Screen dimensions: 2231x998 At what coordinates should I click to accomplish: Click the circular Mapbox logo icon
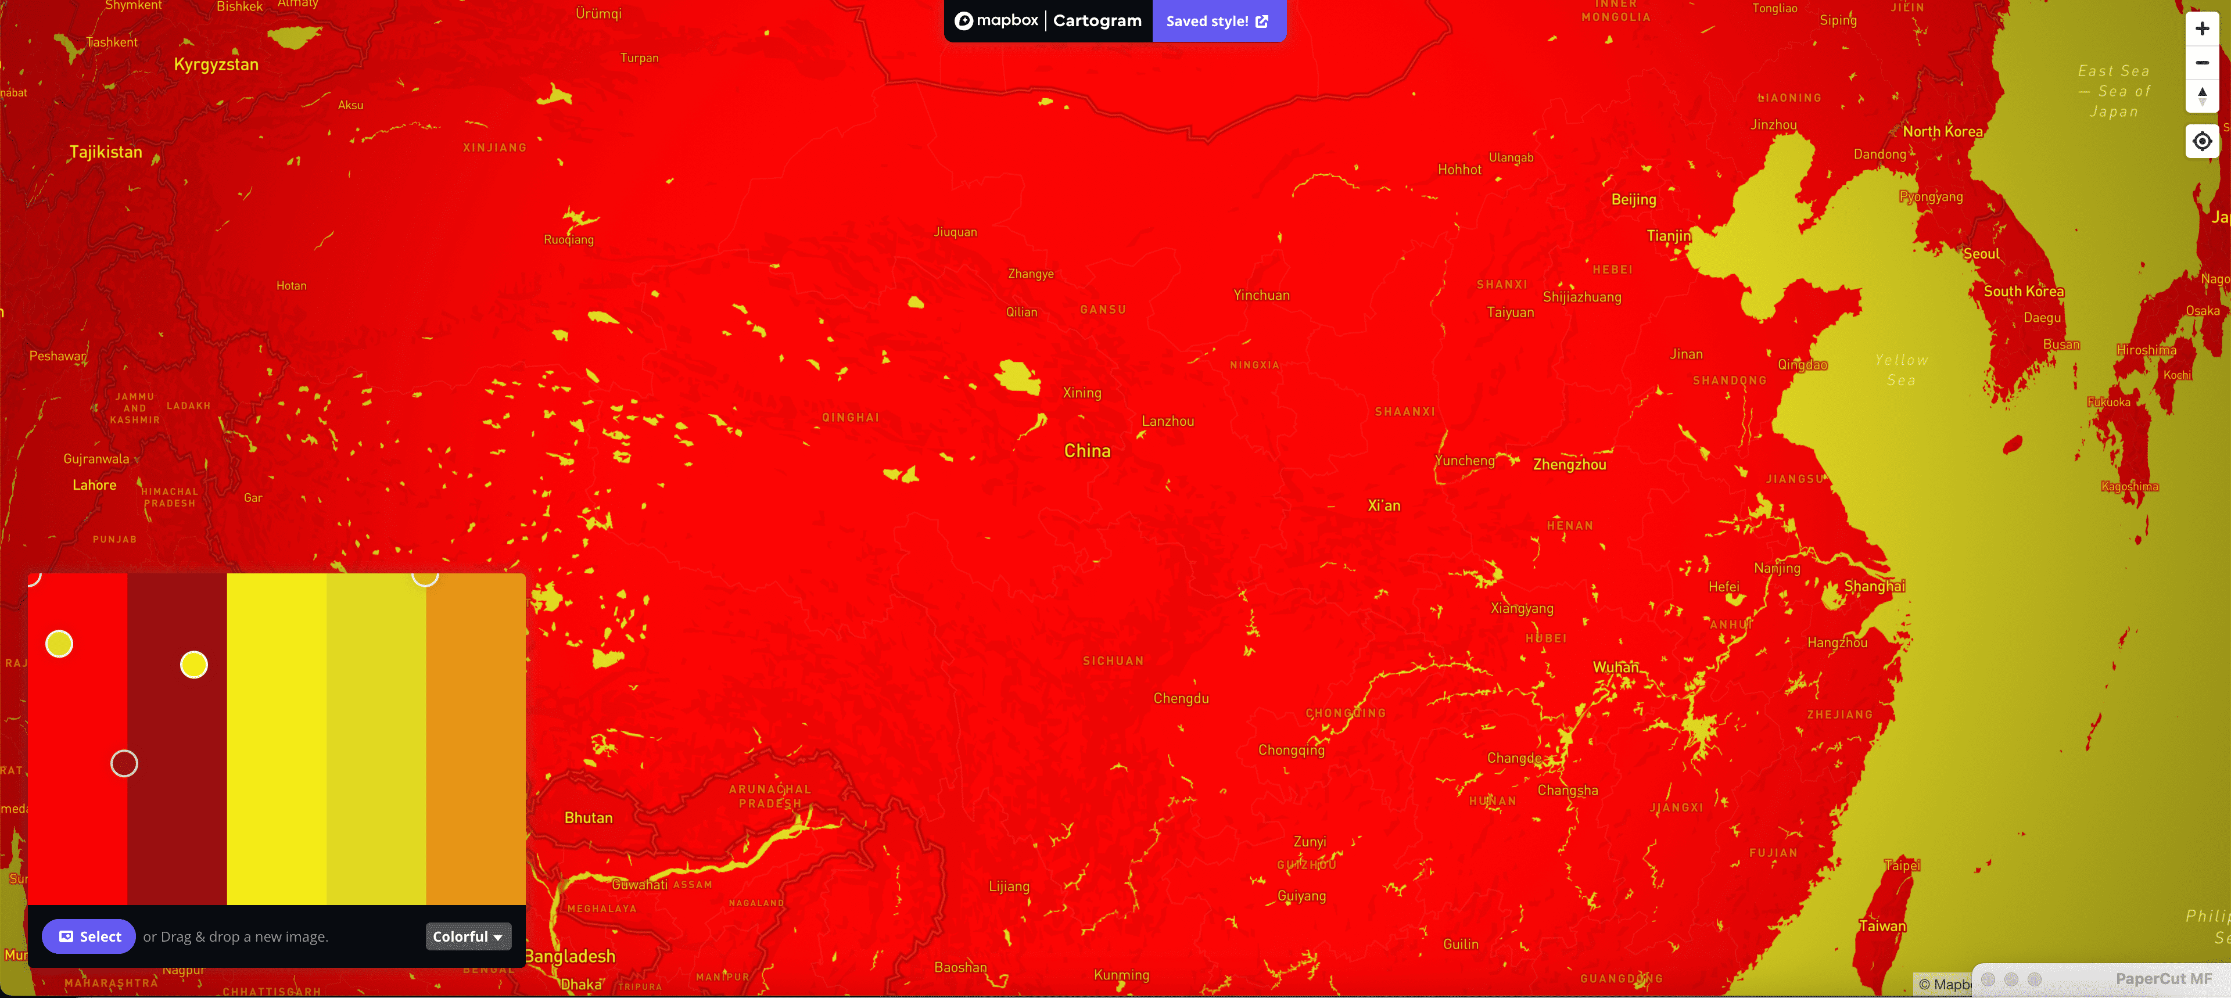tap(964, 20)
